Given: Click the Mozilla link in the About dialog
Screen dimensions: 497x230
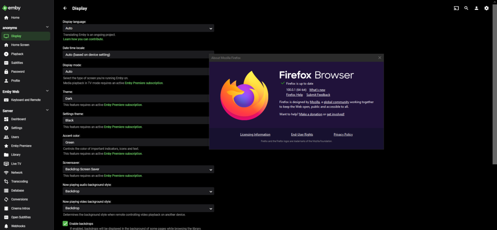Looking at the screenshot, I should point(315,102).
